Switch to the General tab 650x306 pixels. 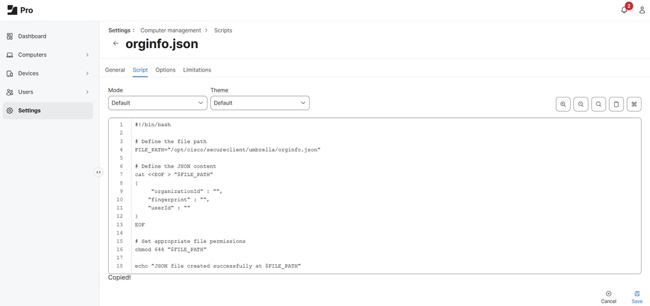[x=115, y=70]
